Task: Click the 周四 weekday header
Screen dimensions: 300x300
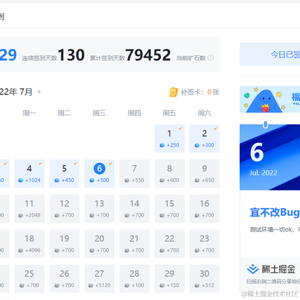Action: pyautogui.click(x=134, y=113)
